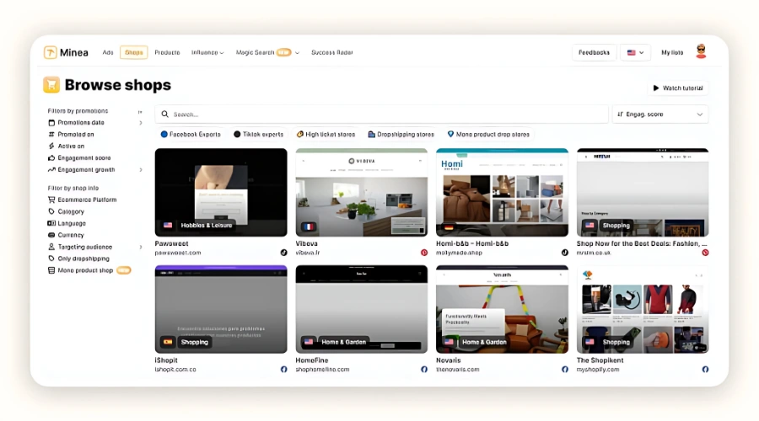Click TikTok icon next to pawsweet.com
759x421 pixels.
tap(283, 253)
